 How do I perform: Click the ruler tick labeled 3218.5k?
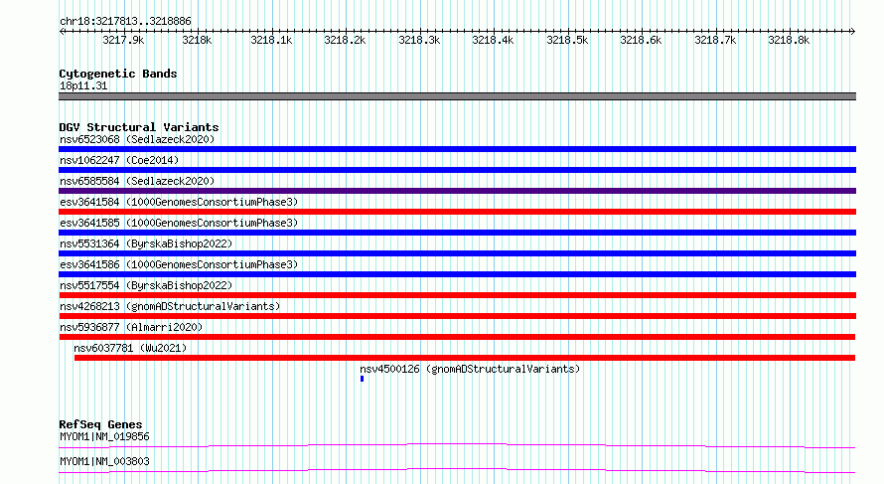tap(567, 40)
